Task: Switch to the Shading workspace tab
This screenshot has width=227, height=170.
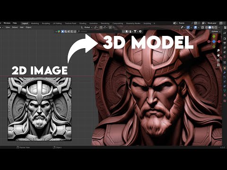Action: point(83,24)
